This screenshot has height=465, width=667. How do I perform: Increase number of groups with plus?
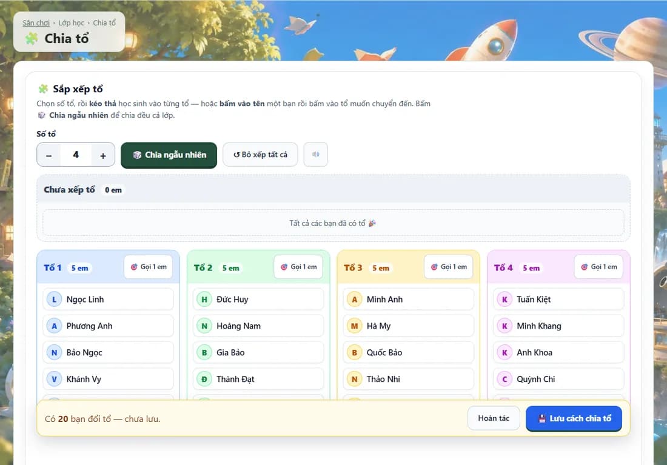pos(103,155)
